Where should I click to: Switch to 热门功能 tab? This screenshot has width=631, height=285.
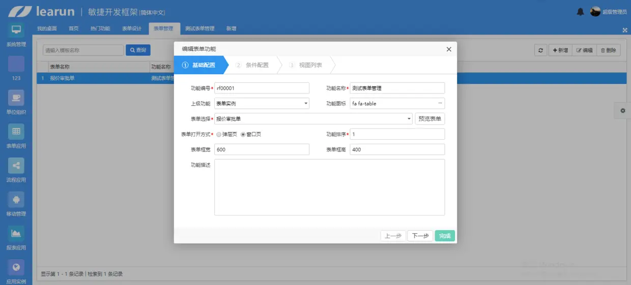[x=100, y=29]
